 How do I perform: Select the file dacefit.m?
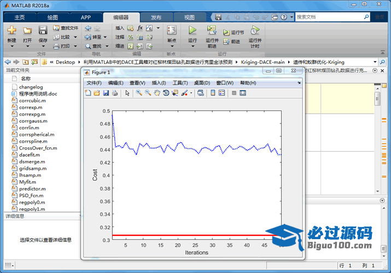(x=30, y=155)
